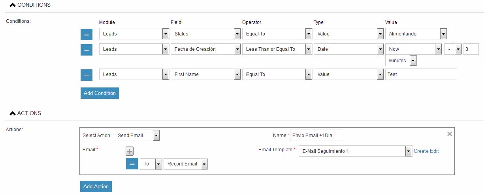Collapse the CONDITIONS section arrow

[13, 5]
